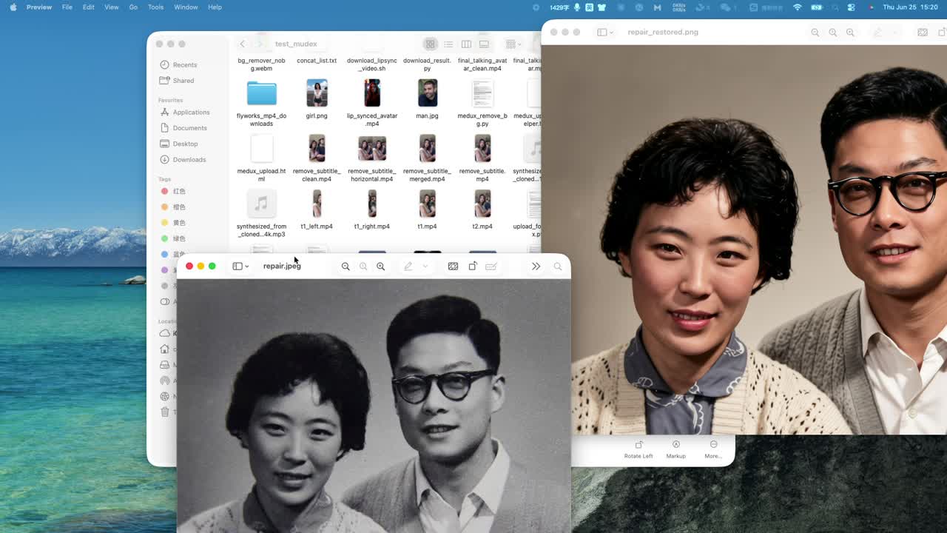Click actual size in repair_restored.png window
The height and width of the screenshot is (533, 947).
833,33
